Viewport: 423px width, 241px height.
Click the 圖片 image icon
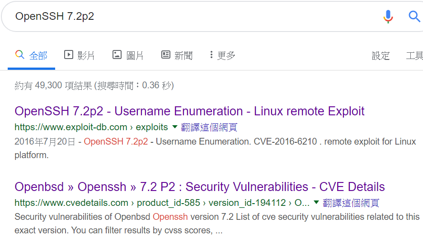117,55
